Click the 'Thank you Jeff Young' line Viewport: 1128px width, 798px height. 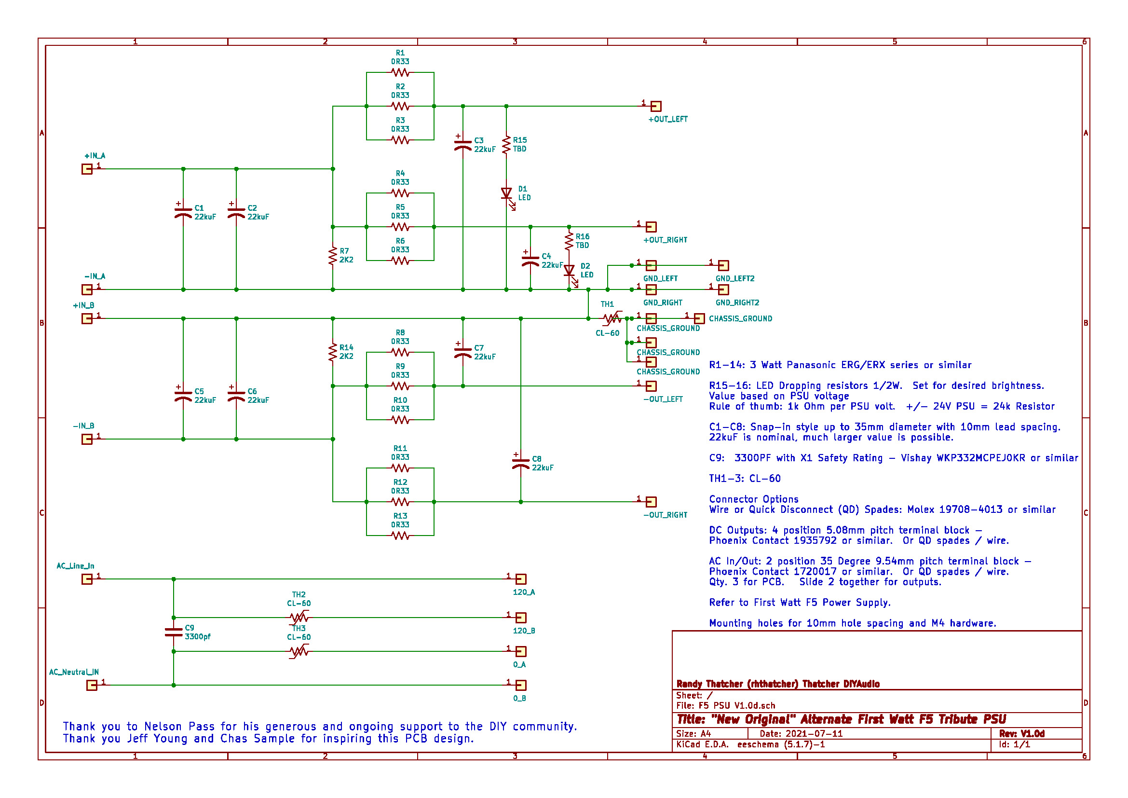click(268, 739)
